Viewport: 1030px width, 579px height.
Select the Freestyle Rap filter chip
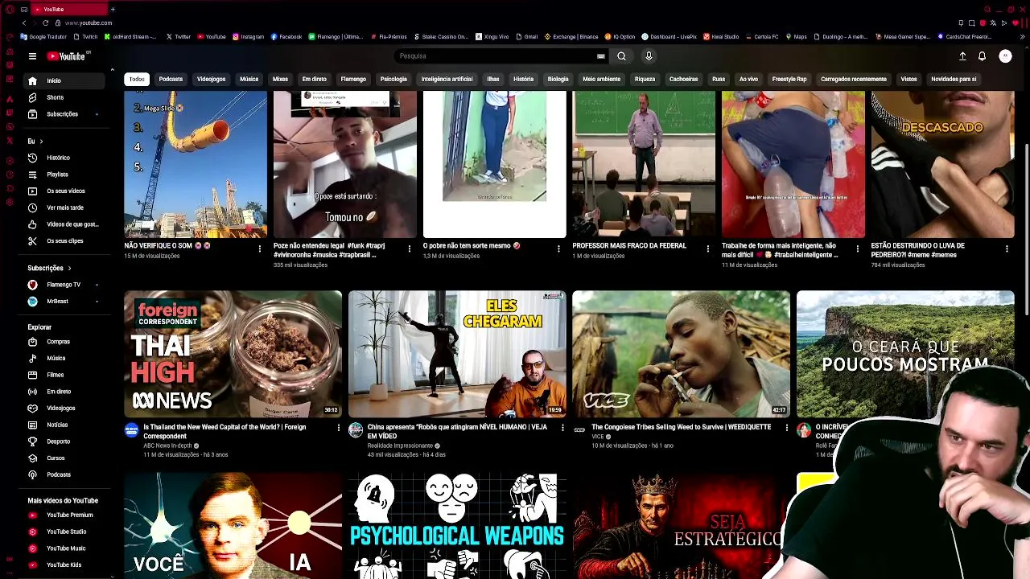(x=789, y=79)
